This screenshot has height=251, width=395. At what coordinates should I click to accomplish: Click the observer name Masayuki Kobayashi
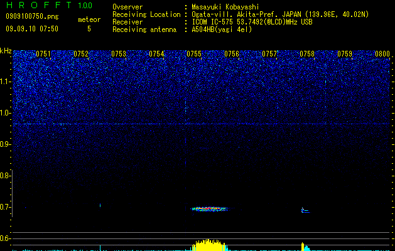point(225,7)
